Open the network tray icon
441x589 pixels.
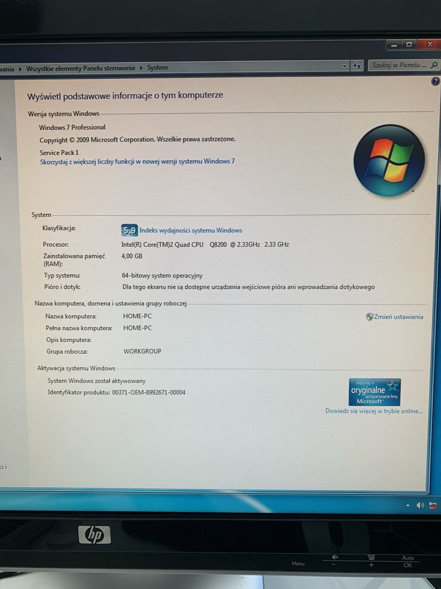coord(433,505)
